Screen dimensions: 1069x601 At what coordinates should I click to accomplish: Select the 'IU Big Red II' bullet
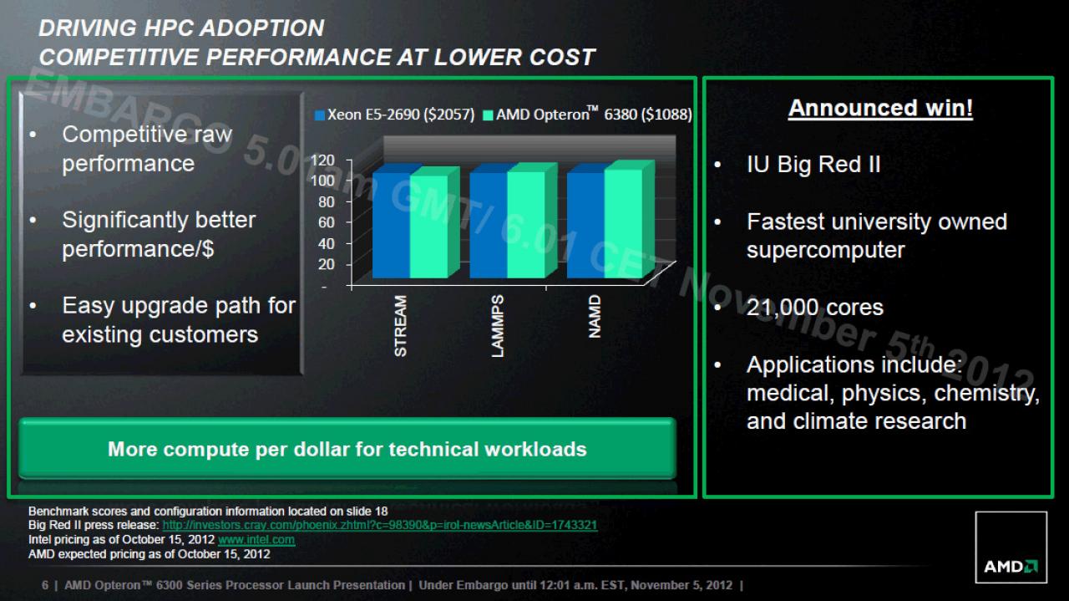coord(813,164)
